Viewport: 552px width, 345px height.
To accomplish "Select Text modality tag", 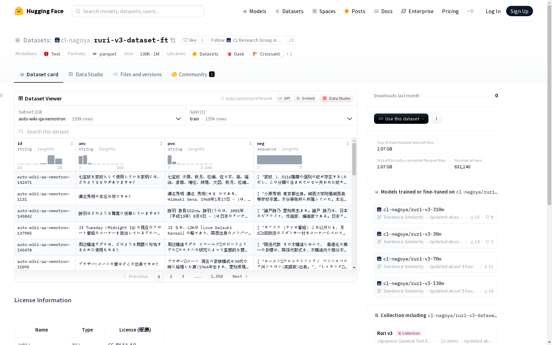I will click(52, 54).
